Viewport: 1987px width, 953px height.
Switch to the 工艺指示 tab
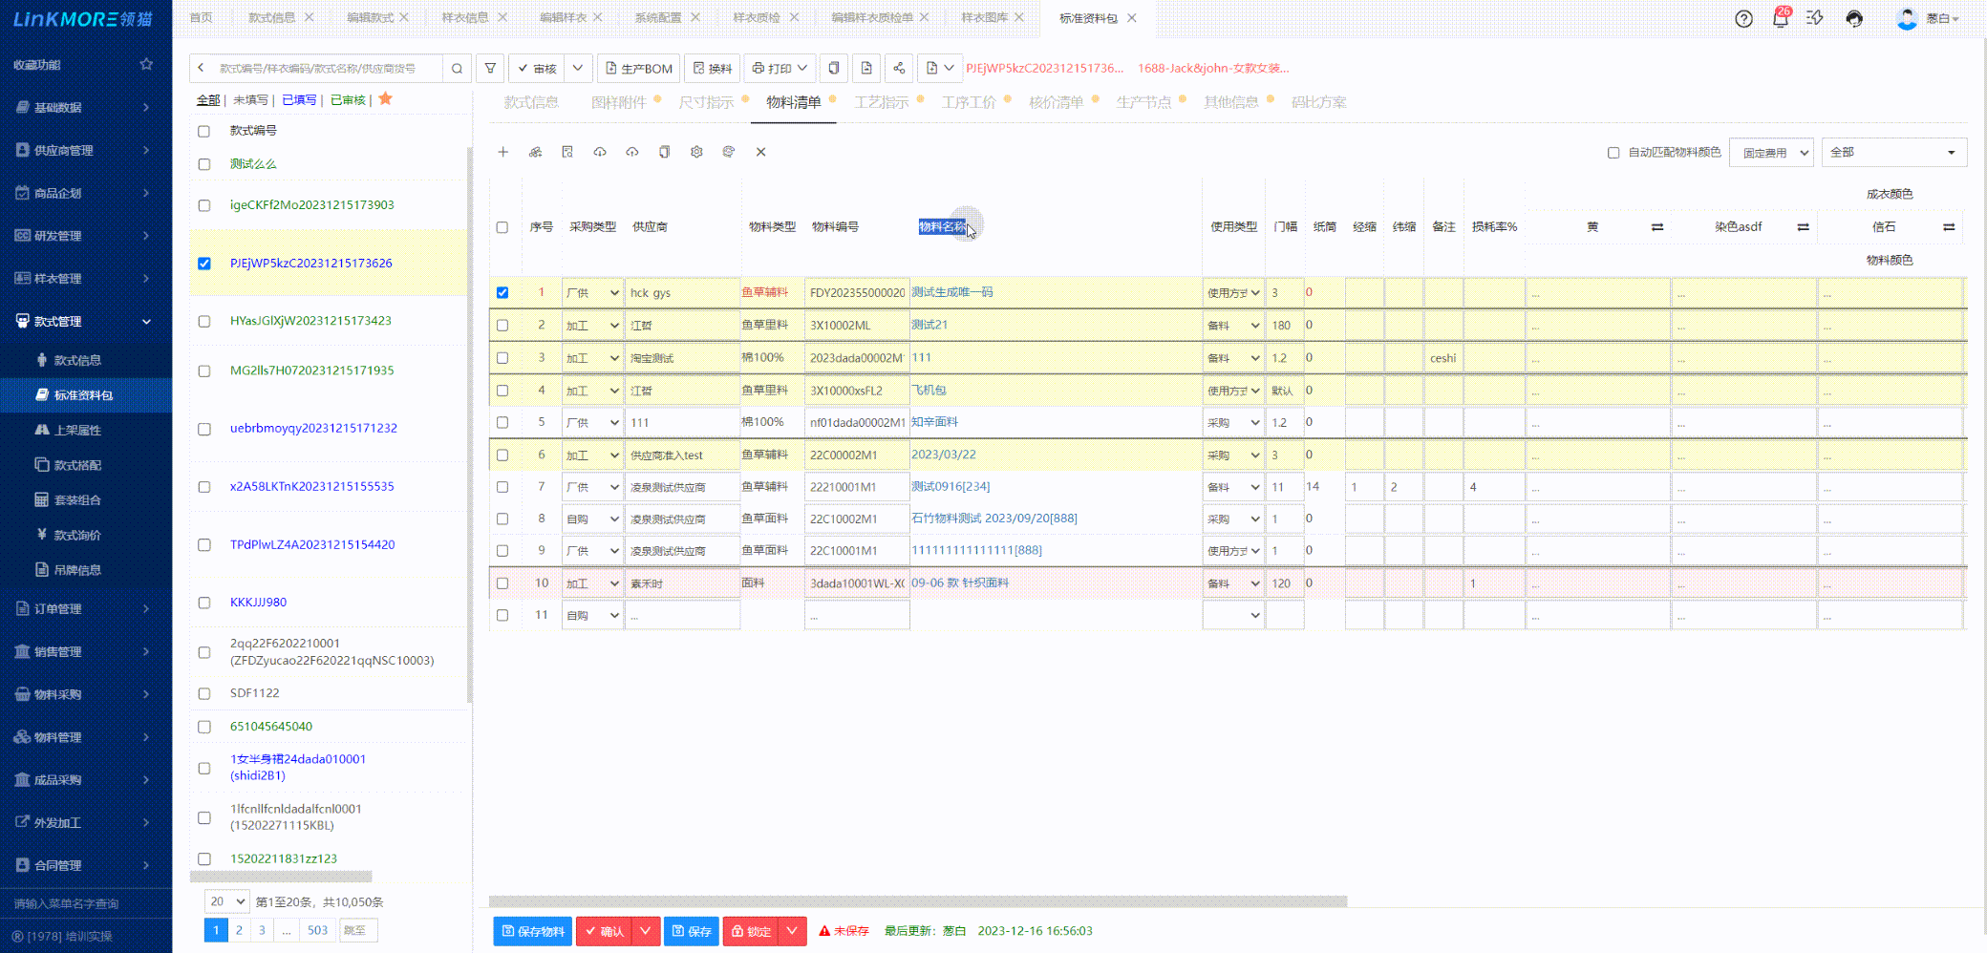[881, 102]
